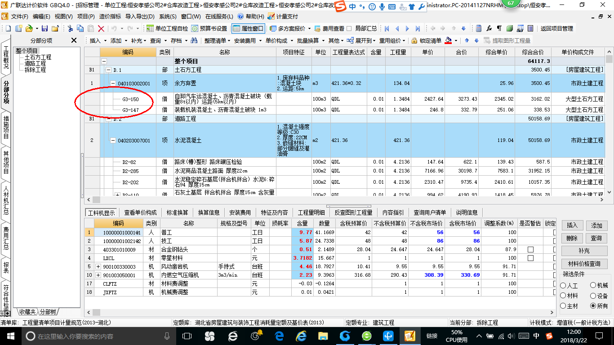Click blue move-up arrow beside fill color
Image resolution: width=614 pixels, height=345 pixels.
pos(466,40)
